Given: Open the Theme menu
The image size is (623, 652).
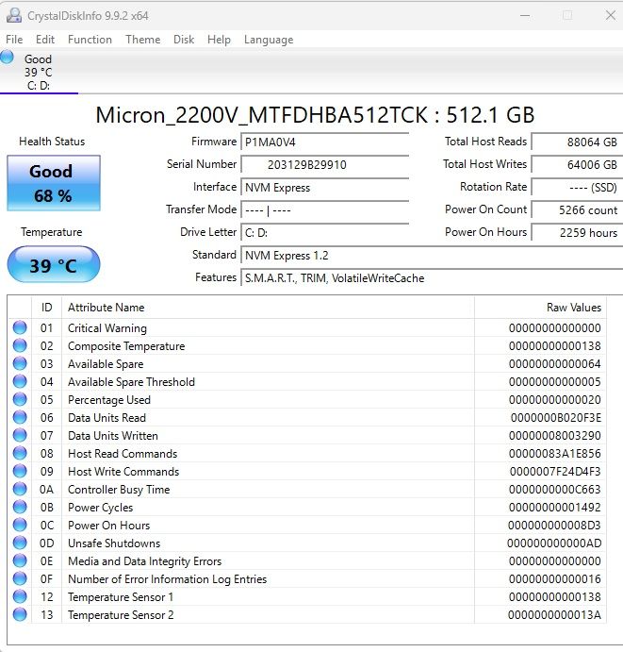Looking at the screenshot, I should click(x=143, y=40).
